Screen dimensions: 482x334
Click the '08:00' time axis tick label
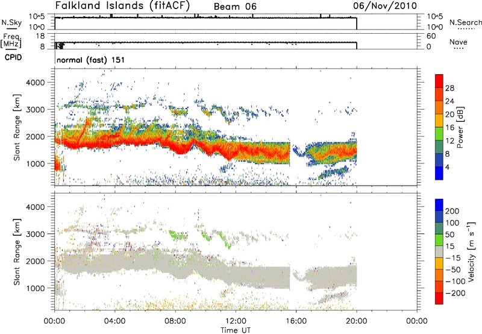click(x=175, y=321)
